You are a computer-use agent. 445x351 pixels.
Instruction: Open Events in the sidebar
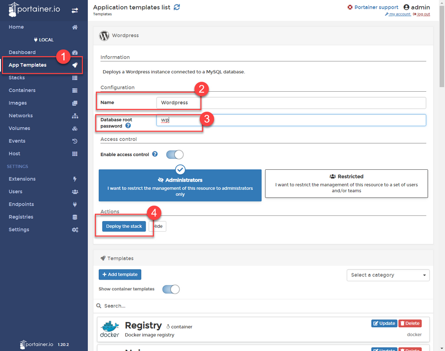17,141
